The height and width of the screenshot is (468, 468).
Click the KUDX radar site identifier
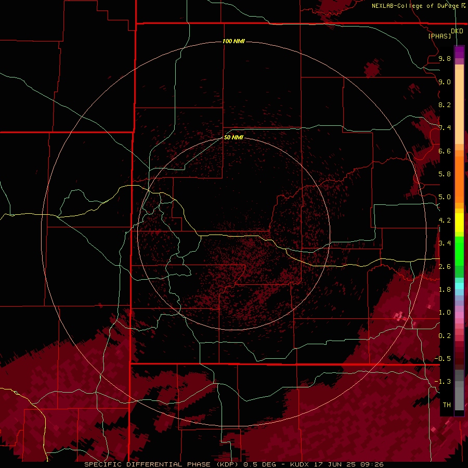pos(300,464)
